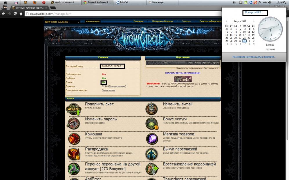
Task: Open the Главная menu item
Action: [x=138, y=21]
